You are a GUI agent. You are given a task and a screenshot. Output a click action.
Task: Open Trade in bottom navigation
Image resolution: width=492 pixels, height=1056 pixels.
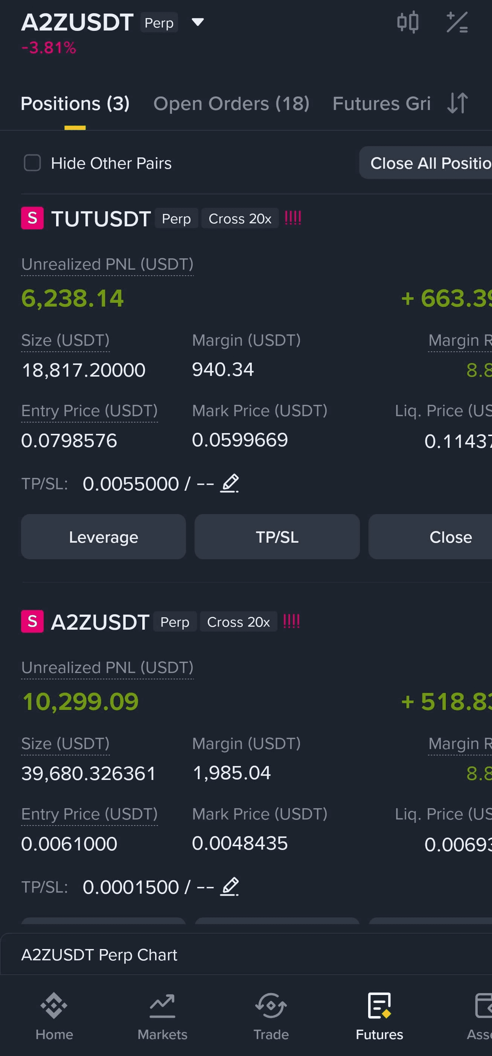point(271,1017)
